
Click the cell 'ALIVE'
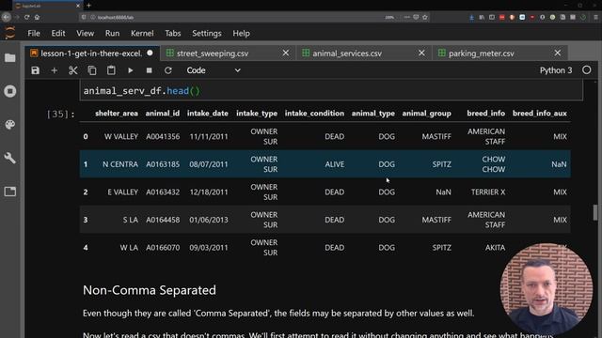tap(335, 164)
